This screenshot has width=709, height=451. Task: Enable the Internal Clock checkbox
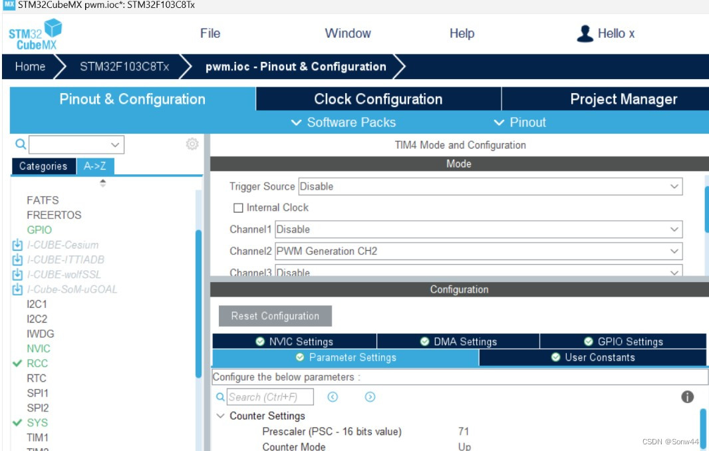point(238,208)
